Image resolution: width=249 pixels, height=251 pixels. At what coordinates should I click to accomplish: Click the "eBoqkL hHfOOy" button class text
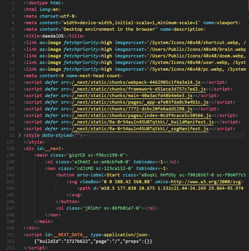[x=159, y=175]
